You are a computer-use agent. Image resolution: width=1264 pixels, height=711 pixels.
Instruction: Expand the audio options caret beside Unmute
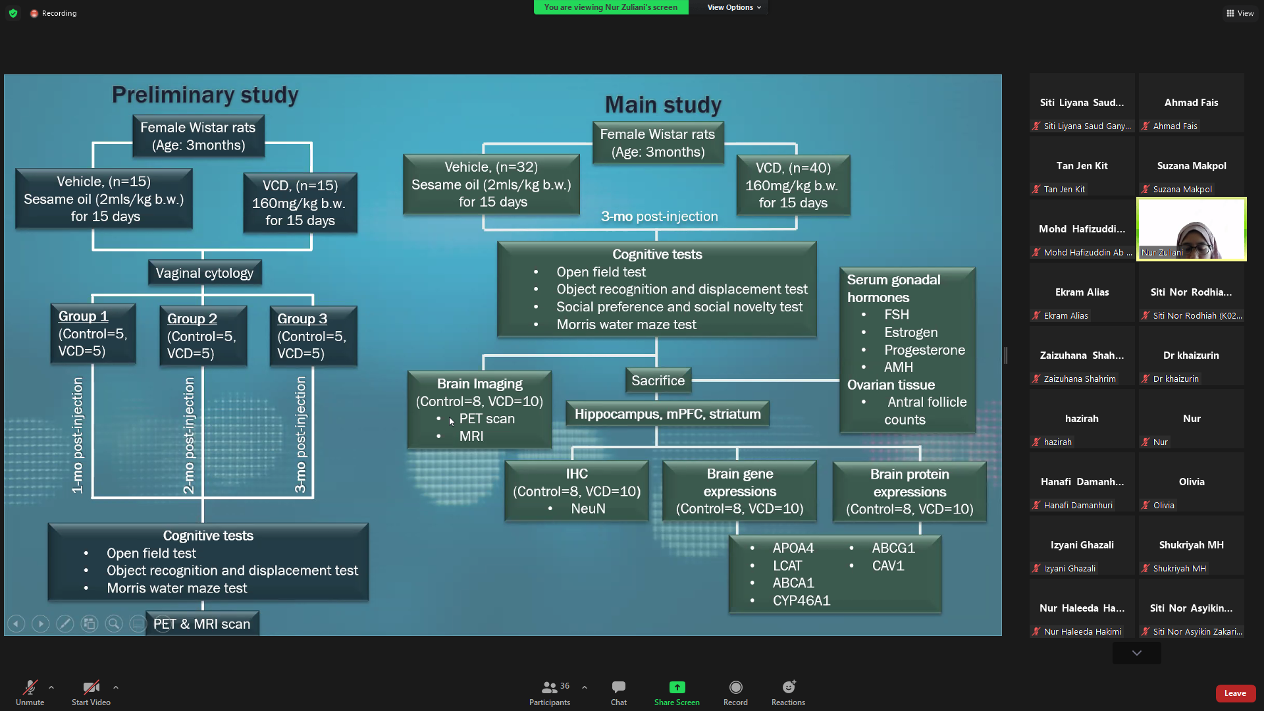51,687
